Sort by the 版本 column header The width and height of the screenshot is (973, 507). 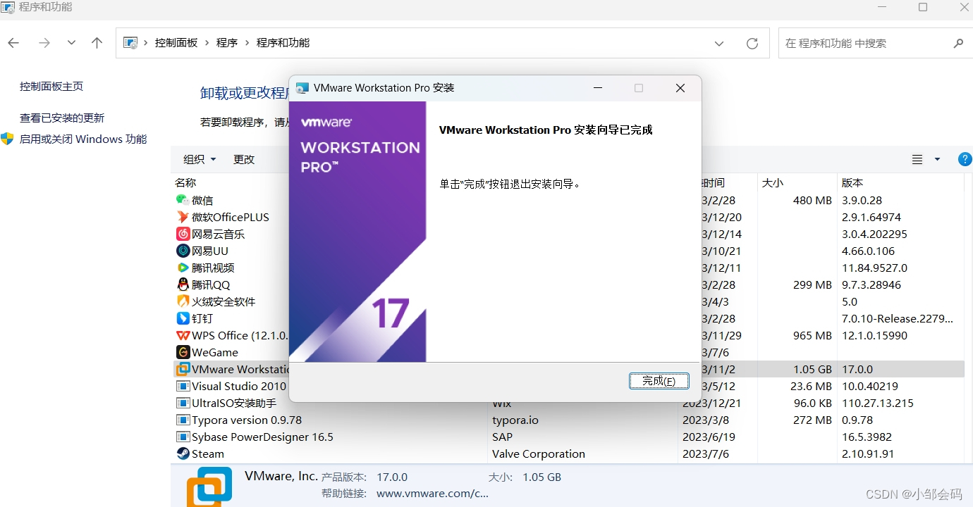[x=852, y=182]
